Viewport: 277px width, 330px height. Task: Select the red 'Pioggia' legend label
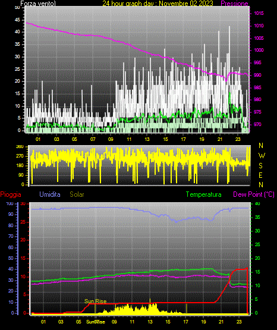click(x=11, y=194)
